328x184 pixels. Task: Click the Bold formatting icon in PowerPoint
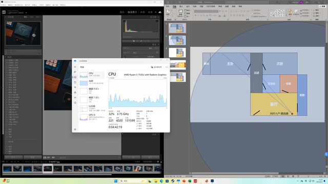coord(195,15)
